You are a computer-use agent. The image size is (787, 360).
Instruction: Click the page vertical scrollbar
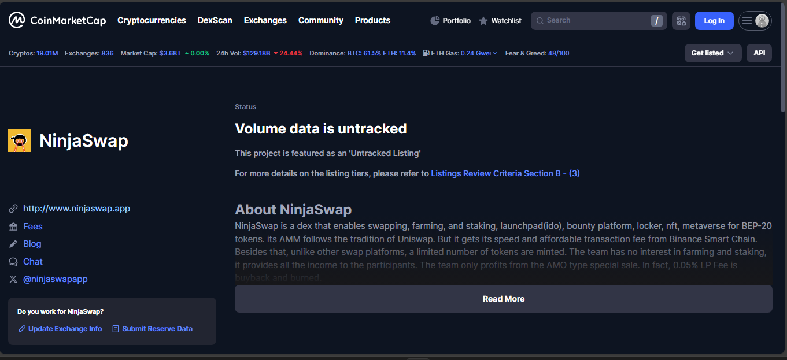784,58
